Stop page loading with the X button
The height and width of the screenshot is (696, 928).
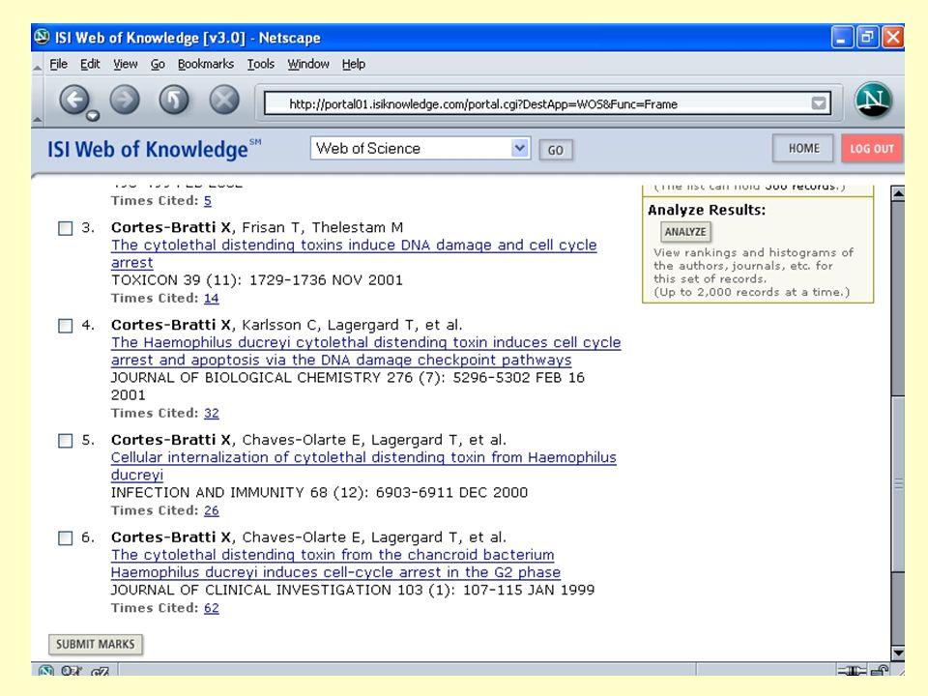(224, 99)
